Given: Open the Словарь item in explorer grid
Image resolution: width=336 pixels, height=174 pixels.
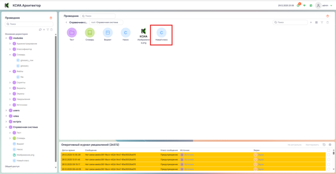Looking at the screenshot, I should 89,33.
